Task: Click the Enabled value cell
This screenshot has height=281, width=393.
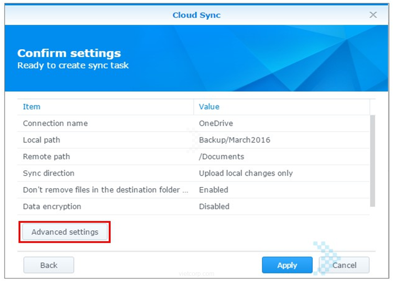Action: tap(214, 190)
